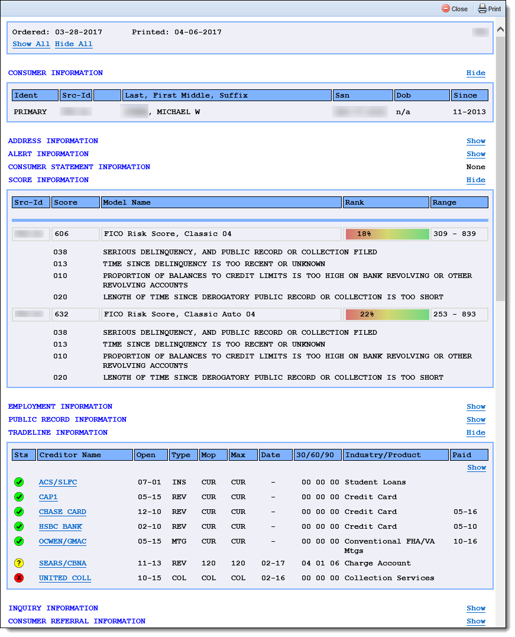Open the CAP1 creditor link
This screenshot has width=515, height=637.
click(48, 497)
